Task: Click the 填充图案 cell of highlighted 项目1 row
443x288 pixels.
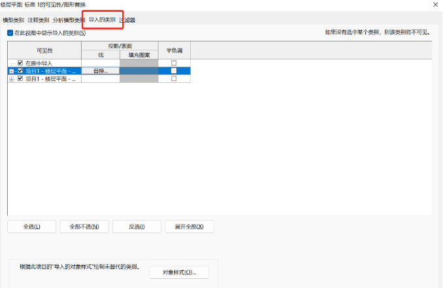Action: point(139,71)
